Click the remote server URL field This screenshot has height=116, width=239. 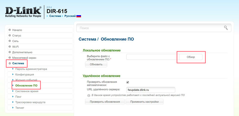coord(151,90)
